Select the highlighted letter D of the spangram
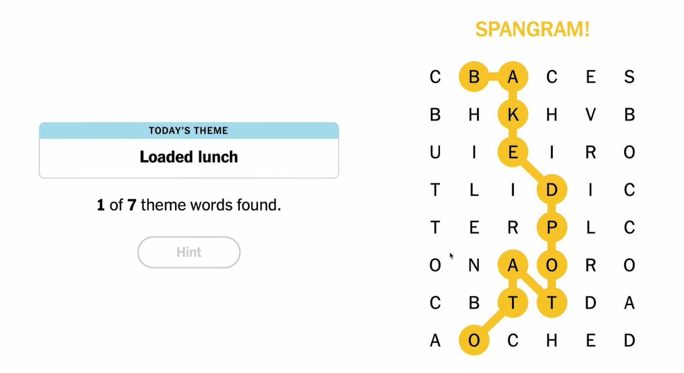 pyautogui.click(x=551, y=190)
